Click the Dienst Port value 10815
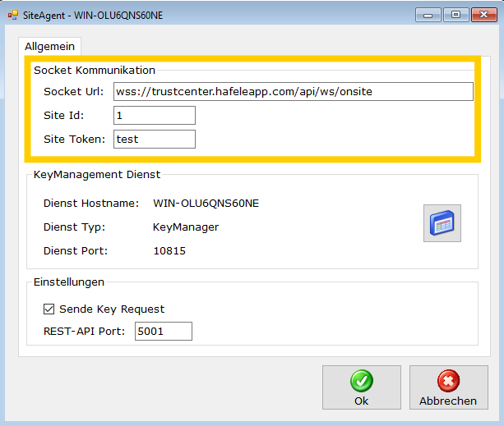Viewport: 504px width, 426px height. pyautogui.click(x=169, y=250)
